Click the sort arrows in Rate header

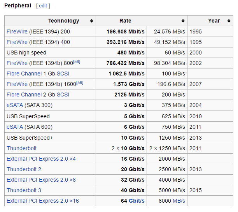183,21
